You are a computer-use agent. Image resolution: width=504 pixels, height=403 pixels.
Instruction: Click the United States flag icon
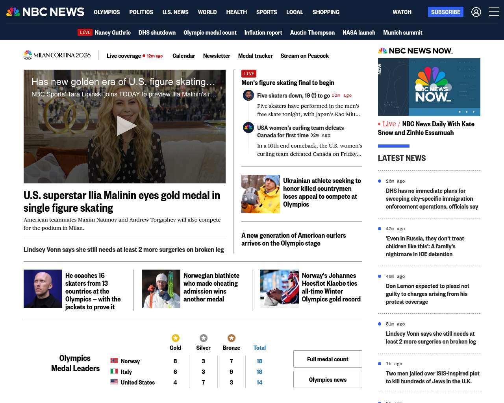click(x=114, y=382)
